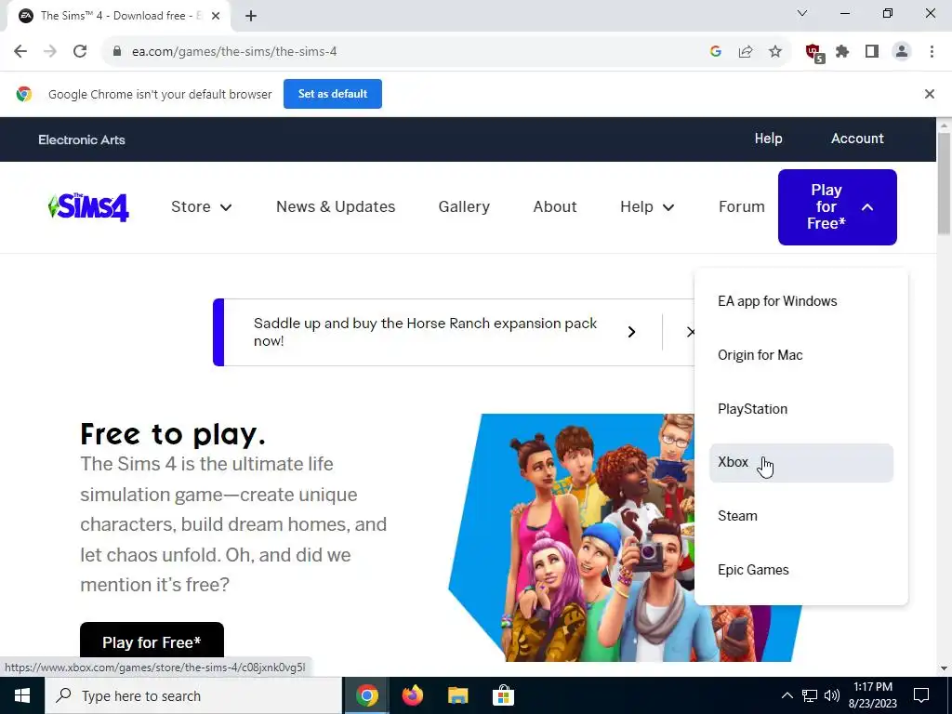Expand the Help dropdown in Sims nav

(x=647, y=207)
